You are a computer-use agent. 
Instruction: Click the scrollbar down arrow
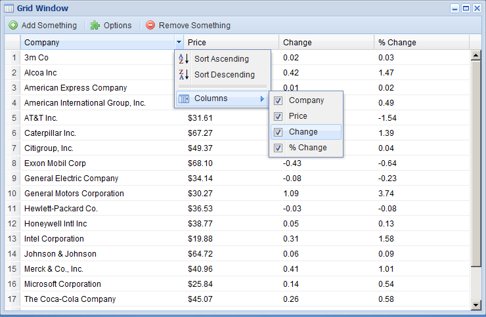click(x=477, y=305)
